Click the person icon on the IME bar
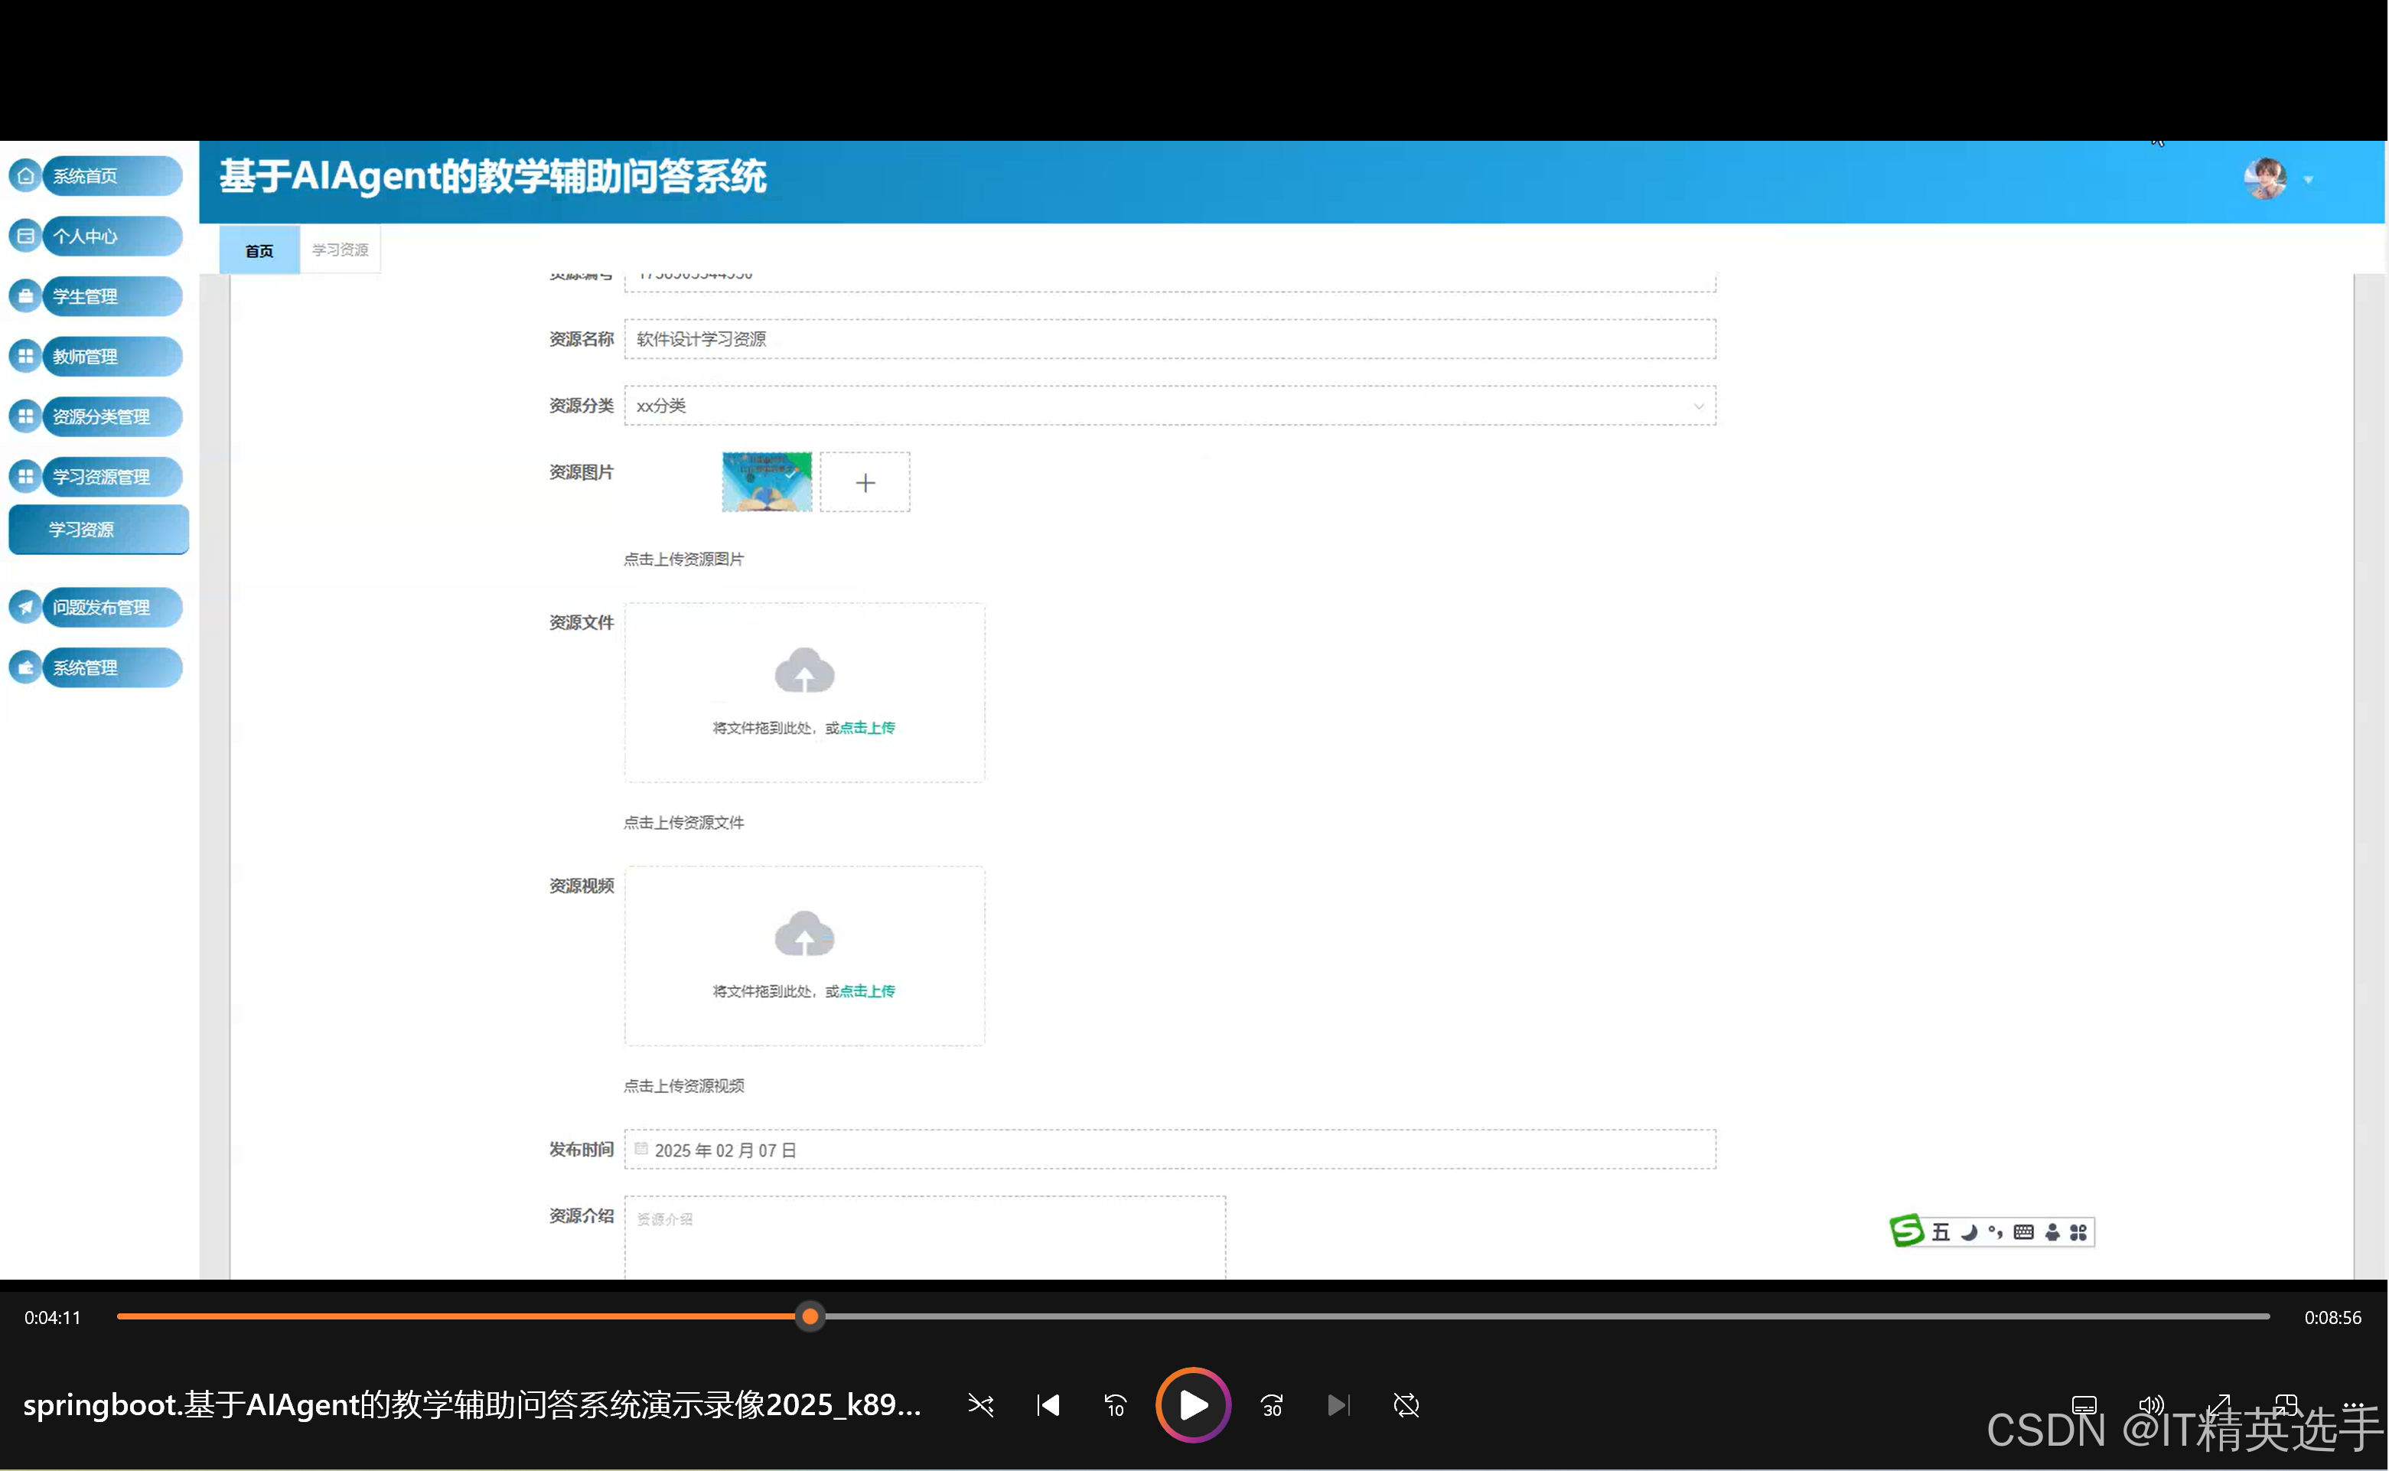2389x1471 pixels. pyautogui.click(x=2052, y=1233)
